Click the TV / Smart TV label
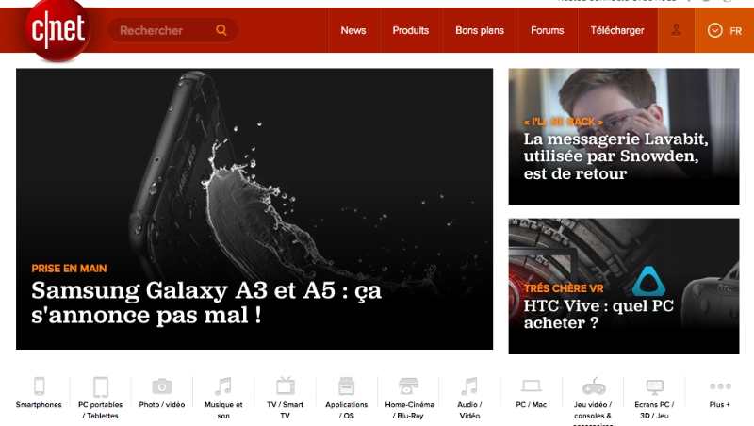Image resolution: width=754 pixels, height=426 pixels. coord(286,410)
